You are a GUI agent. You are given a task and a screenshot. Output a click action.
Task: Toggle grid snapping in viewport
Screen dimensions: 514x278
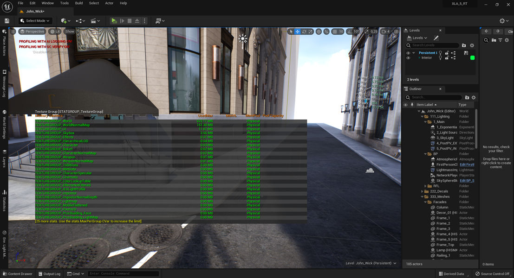[x=334, y=32]
